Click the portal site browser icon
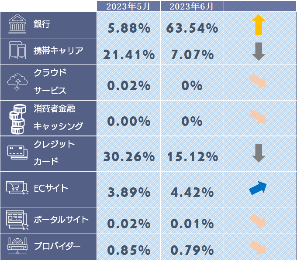This screenshot has width=297, height=261. (x=17, y=219)
